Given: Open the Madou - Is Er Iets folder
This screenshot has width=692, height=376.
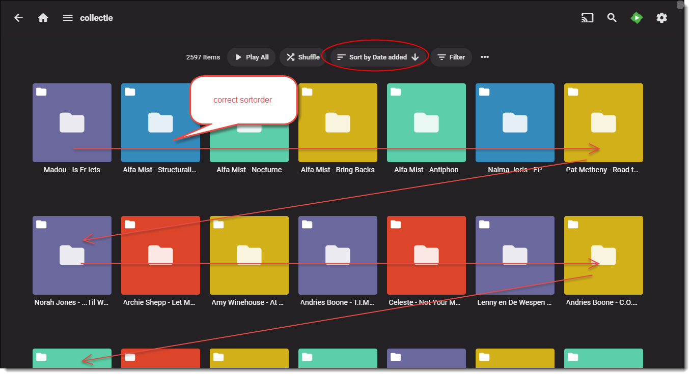Looking at the screenshot, I should (x=72, y=122).
